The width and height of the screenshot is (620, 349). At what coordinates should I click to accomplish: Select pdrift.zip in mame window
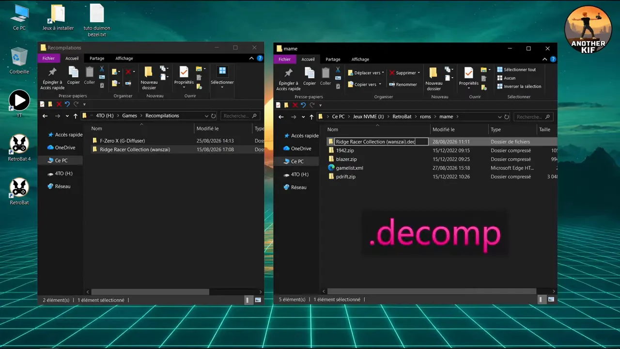(x=346, y=176)
